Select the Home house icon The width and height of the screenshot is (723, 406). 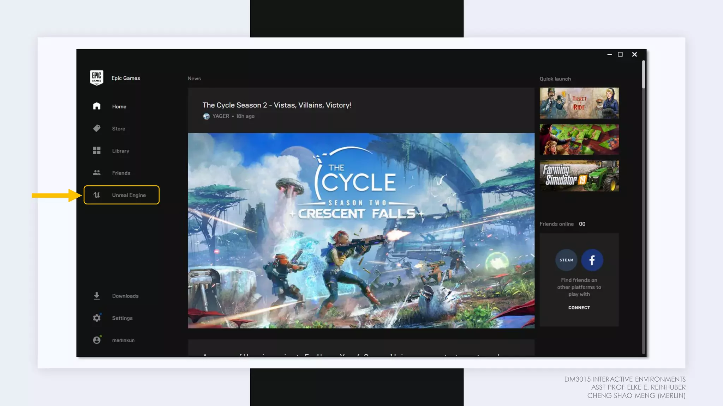(97, 106)
